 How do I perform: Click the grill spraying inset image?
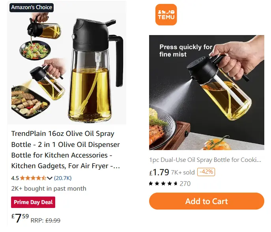[38, 90]
